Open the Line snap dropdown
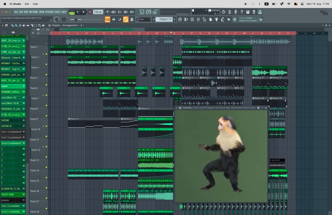Screen dimensions: 332x215 point(144,19)
